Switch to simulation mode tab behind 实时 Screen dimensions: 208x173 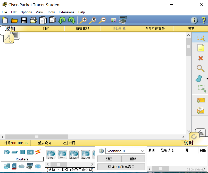click(x=201, y=133)
